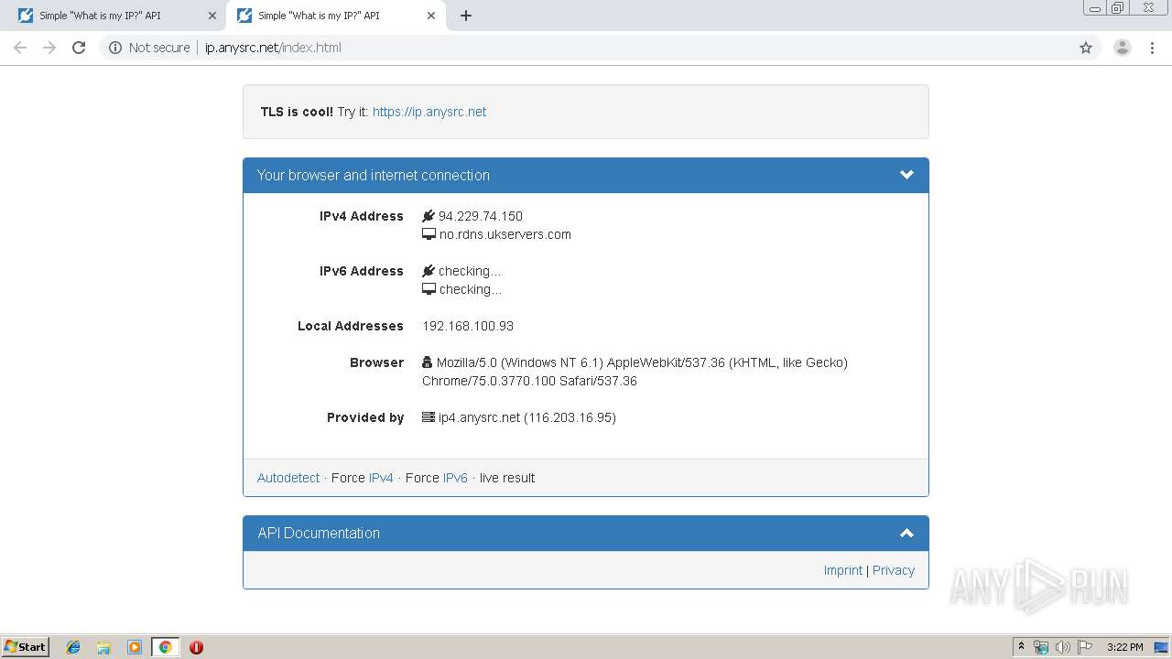Click the browser icon beside Mozilla string
Image resolution: width=1172 pixels, height=659 pixels.
pos(427,362)
